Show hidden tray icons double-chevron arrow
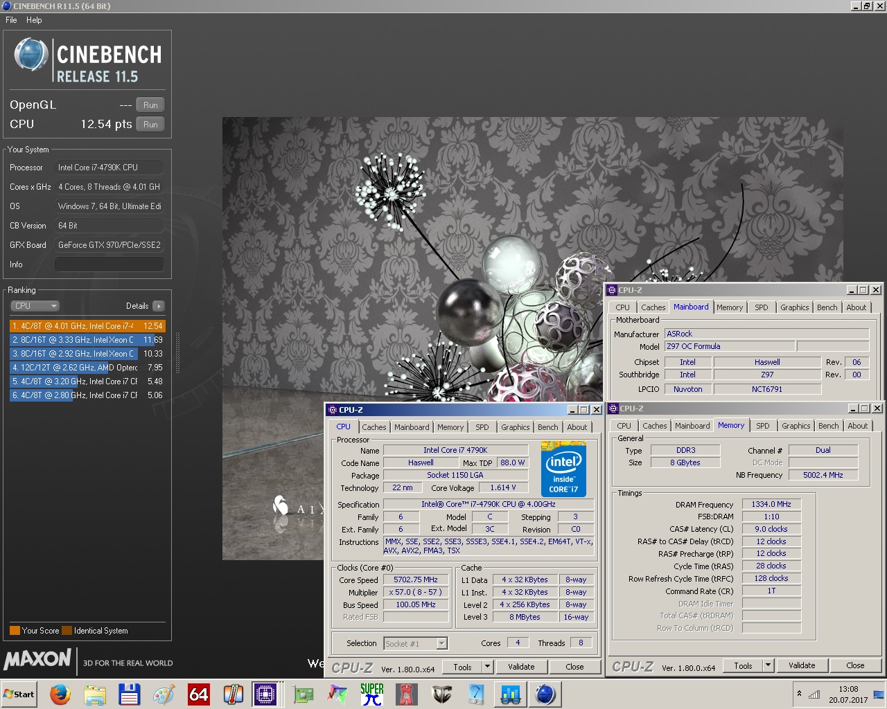Image resolution: width=887 pixels, height=709 pixels. pos(799,694)
